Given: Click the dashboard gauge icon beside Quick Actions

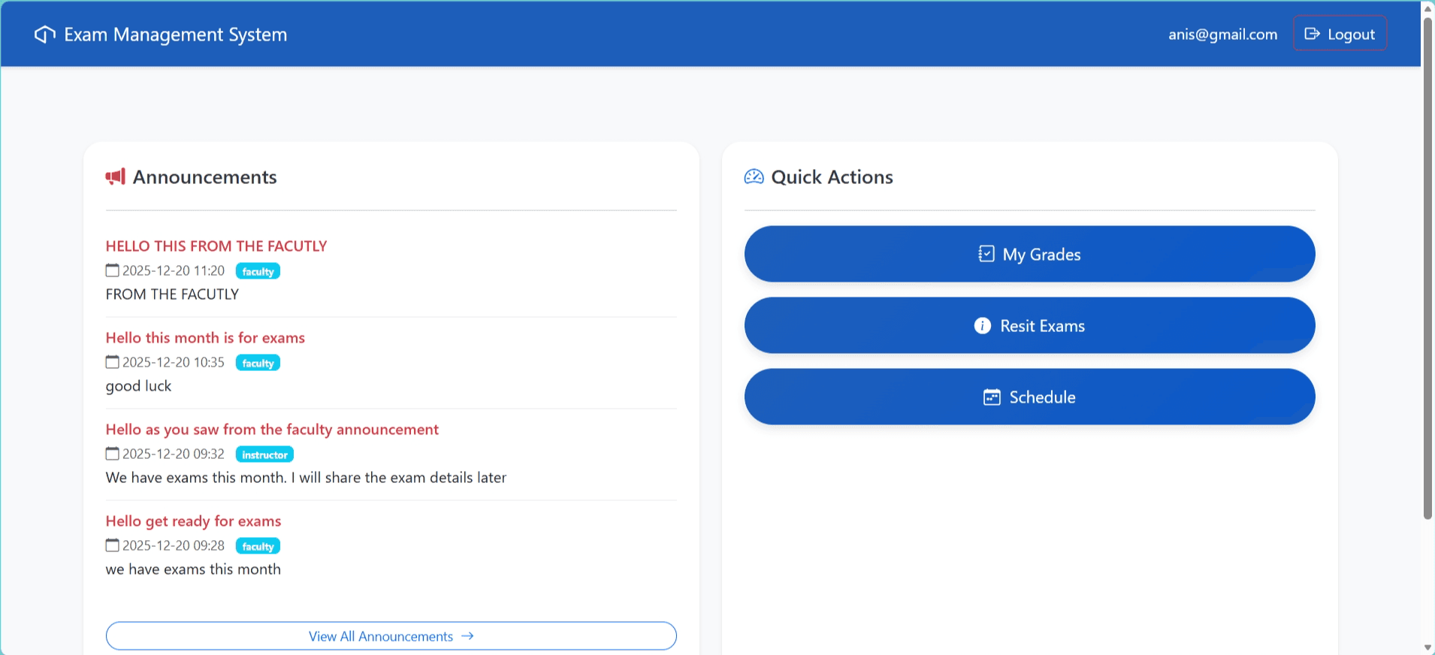Looking at the screenshot, I should coord(754,177).
